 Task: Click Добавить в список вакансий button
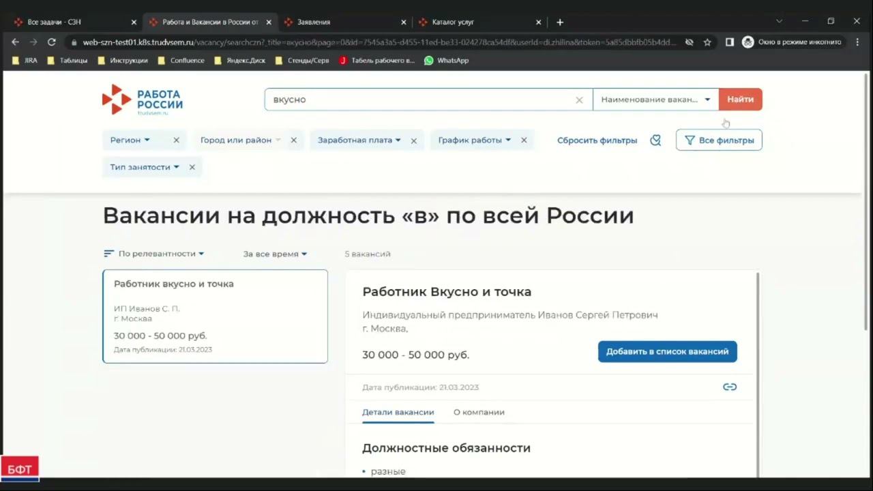[x=668, y=352]
